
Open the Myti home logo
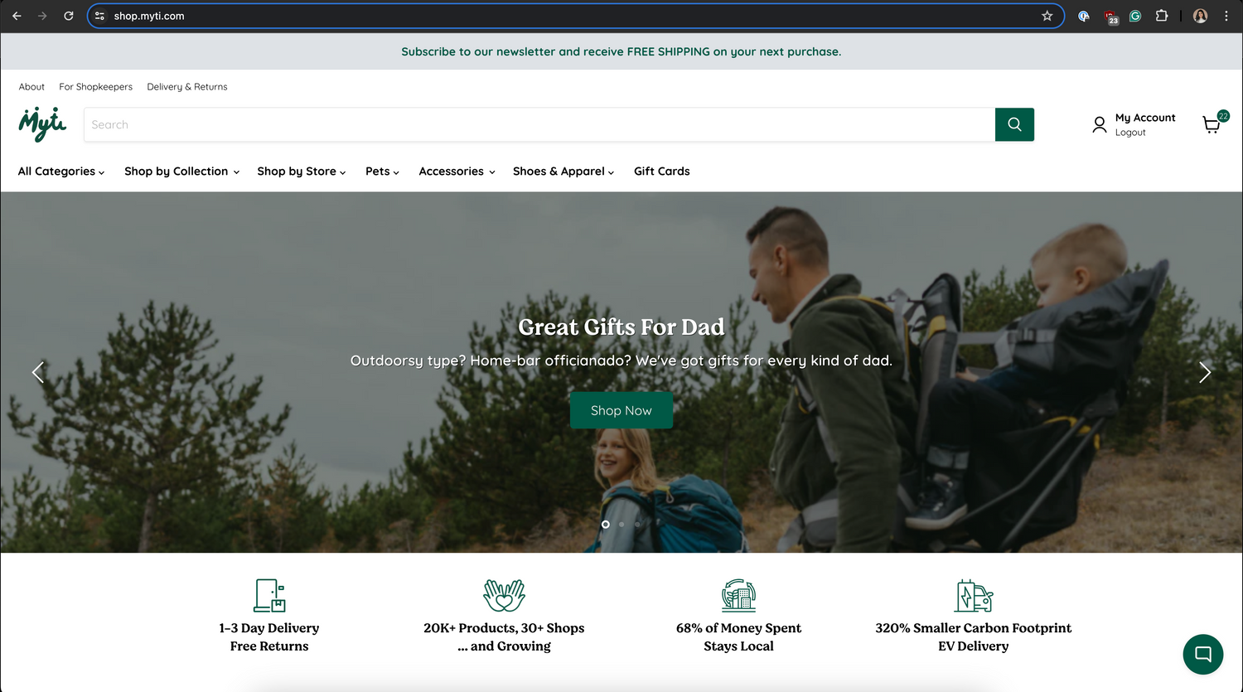point(41,123)
